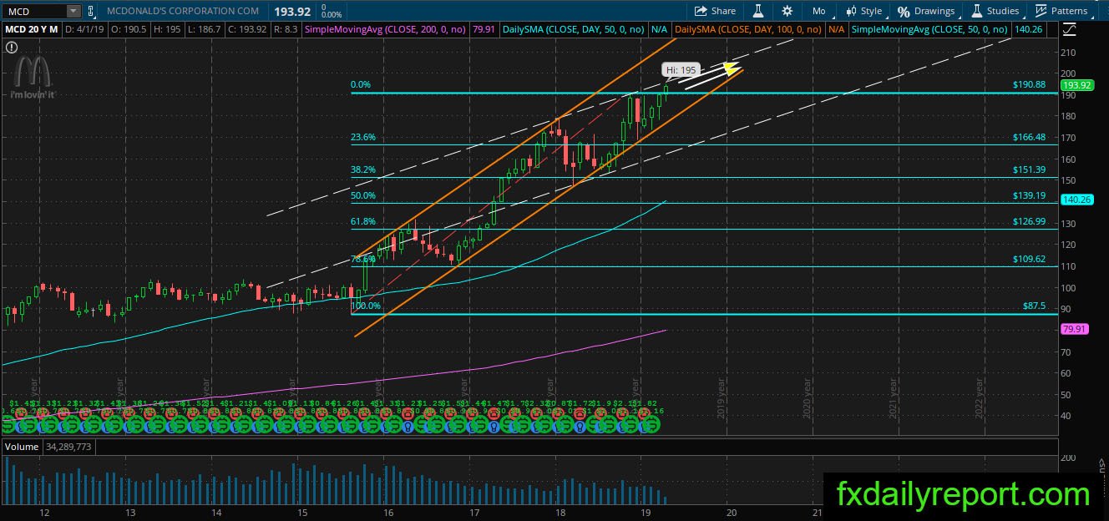1109x521 pixels.
Task: Click the $190.88 Fibonacci level label
Action: pyautogui.click(x=1029, y=85)
